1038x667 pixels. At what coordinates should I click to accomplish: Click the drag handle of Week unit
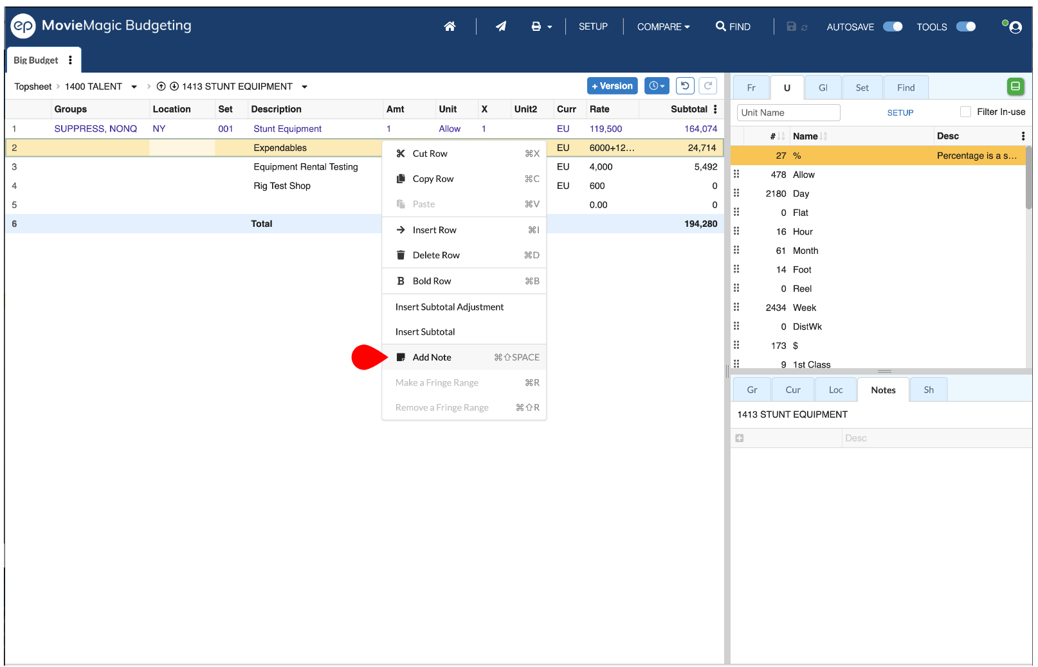(x=736, y=307)
